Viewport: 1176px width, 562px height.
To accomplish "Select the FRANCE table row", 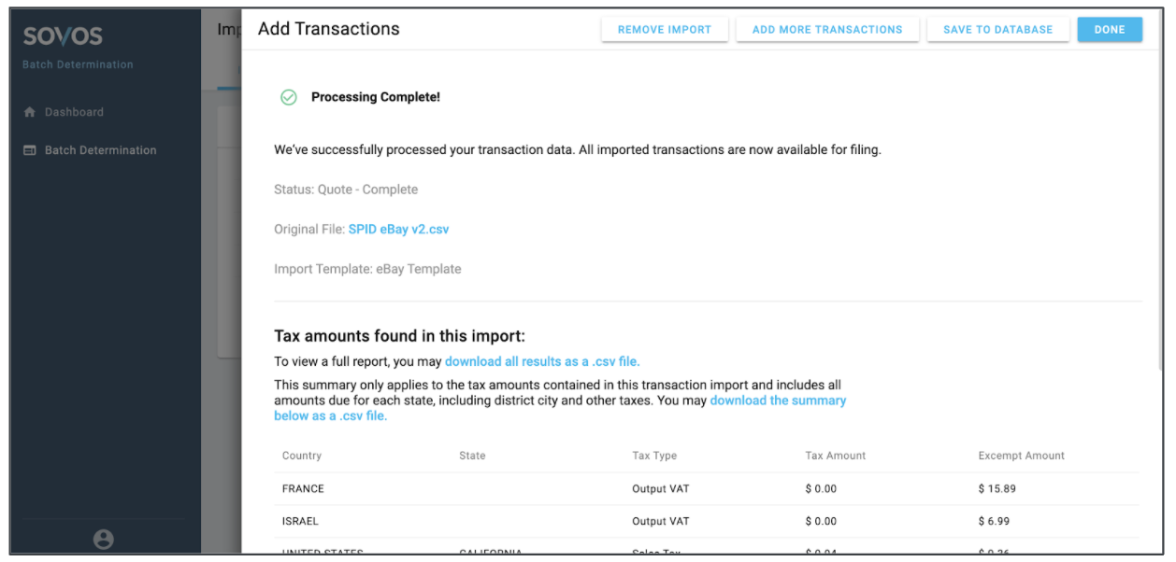I will [x=654, y=488].
